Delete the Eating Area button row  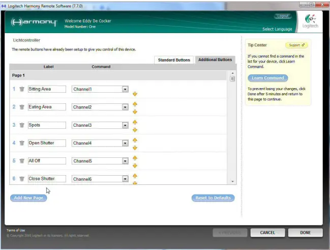(22, 107)
